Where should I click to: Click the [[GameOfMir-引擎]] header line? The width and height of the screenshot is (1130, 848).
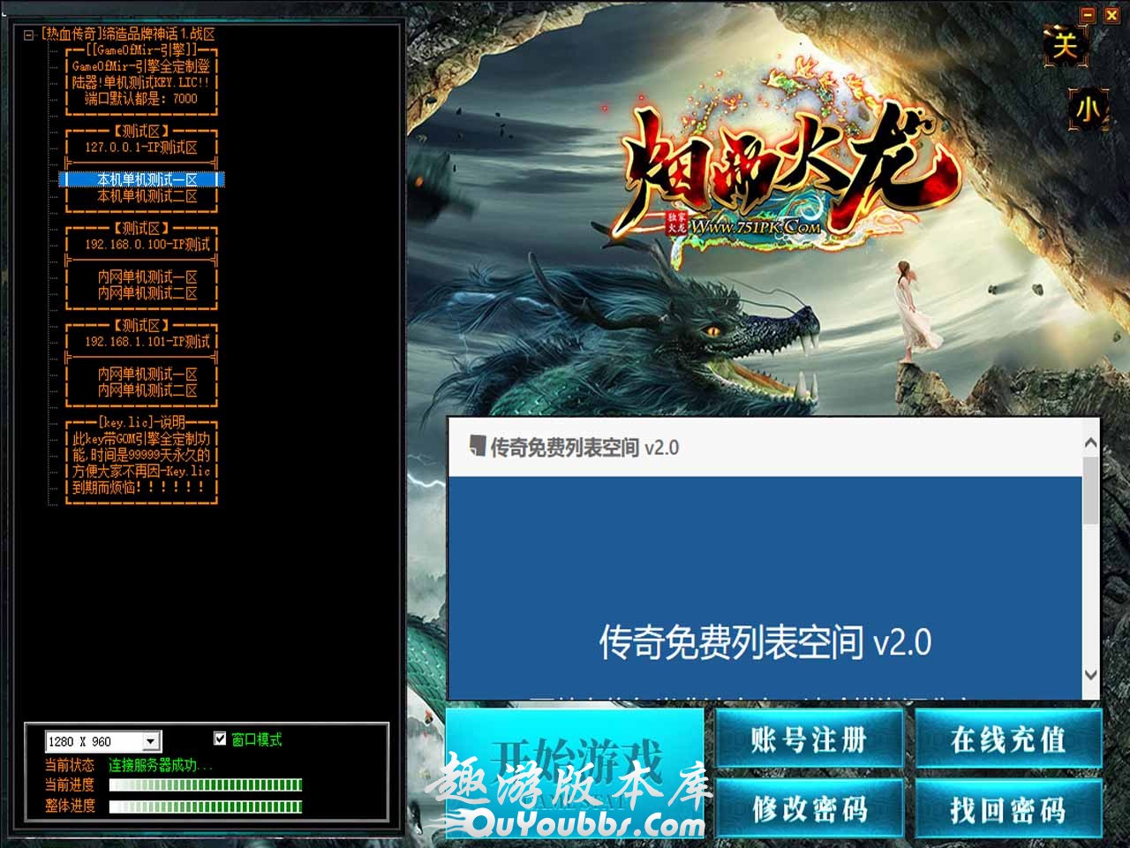141,50
